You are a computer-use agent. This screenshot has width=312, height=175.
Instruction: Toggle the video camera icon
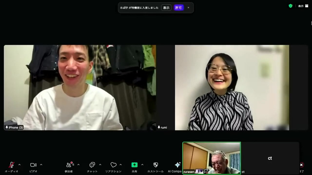click(x=33, y=165)
